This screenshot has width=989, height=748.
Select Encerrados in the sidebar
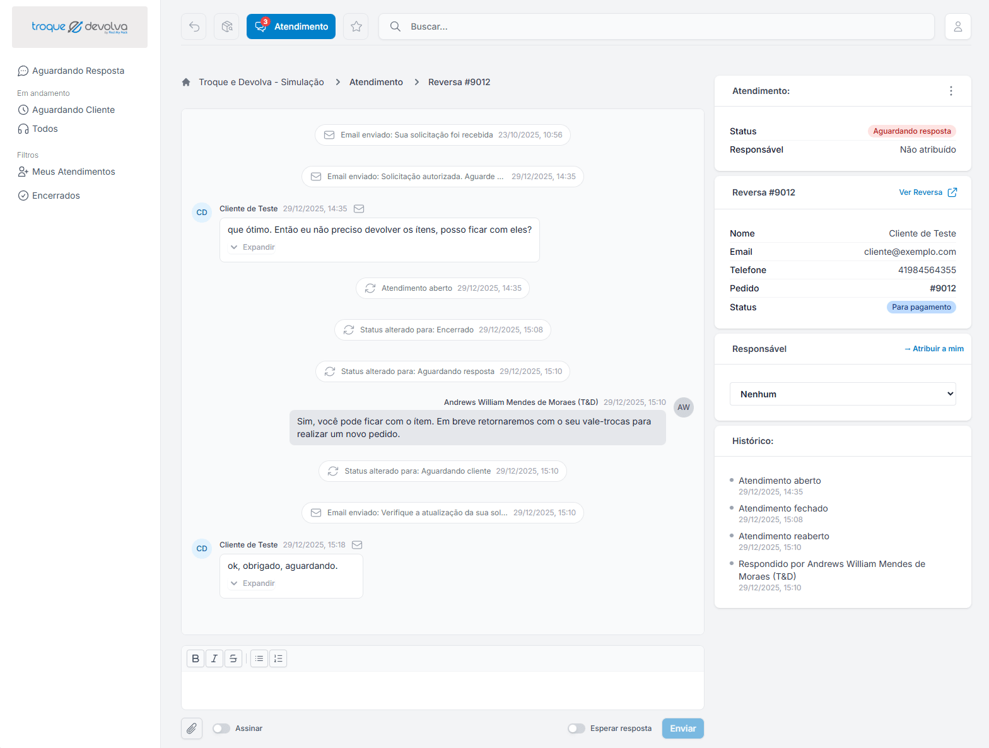pos(56,196)
